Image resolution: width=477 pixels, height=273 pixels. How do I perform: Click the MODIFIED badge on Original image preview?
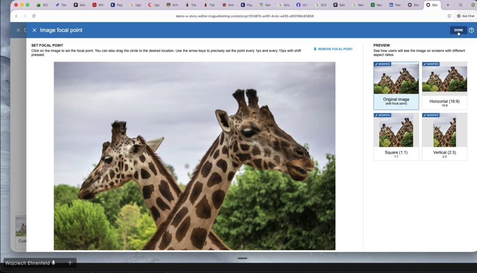click(x=383, y=64)
